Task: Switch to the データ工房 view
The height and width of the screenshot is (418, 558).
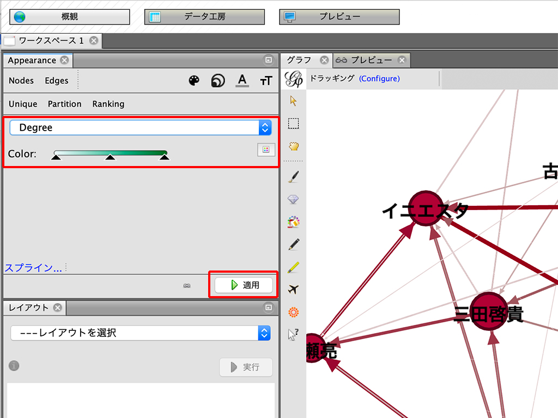Action: coord(204,17)
